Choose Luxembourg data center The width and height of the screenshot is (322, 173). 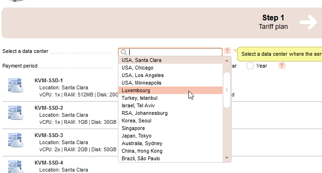170,90
